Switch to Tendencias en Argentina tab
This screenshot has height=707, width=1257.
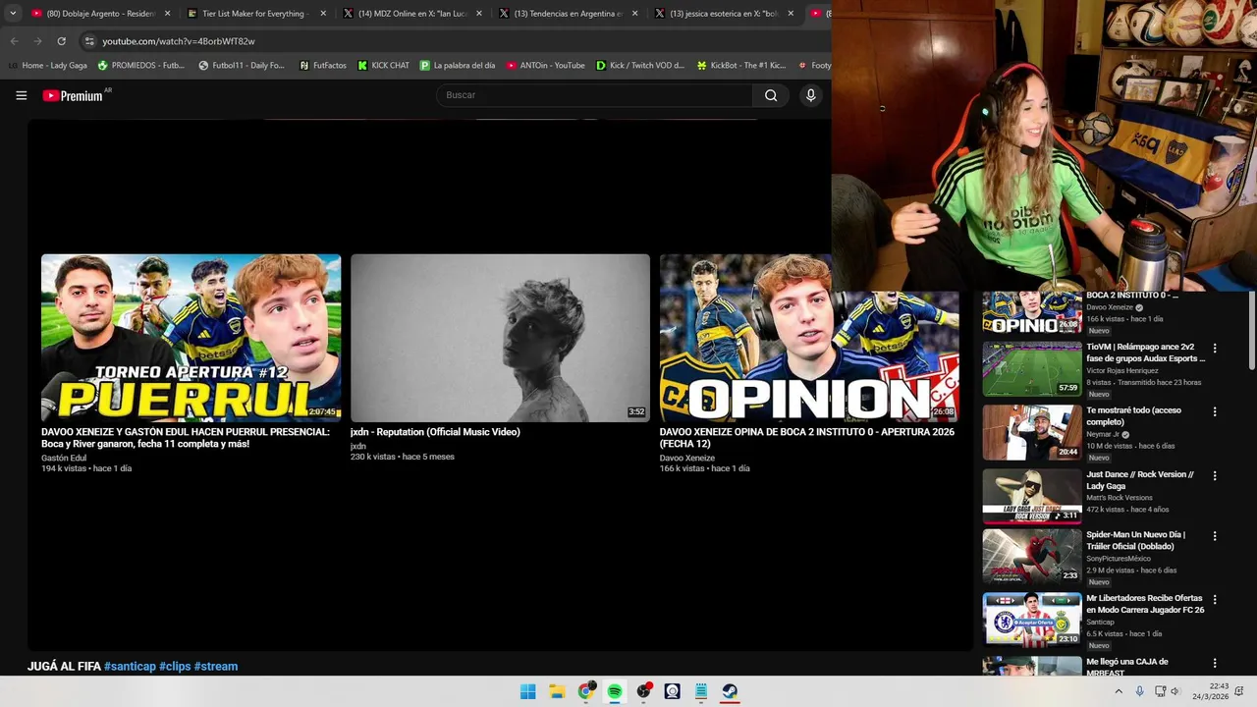point(567,14)
